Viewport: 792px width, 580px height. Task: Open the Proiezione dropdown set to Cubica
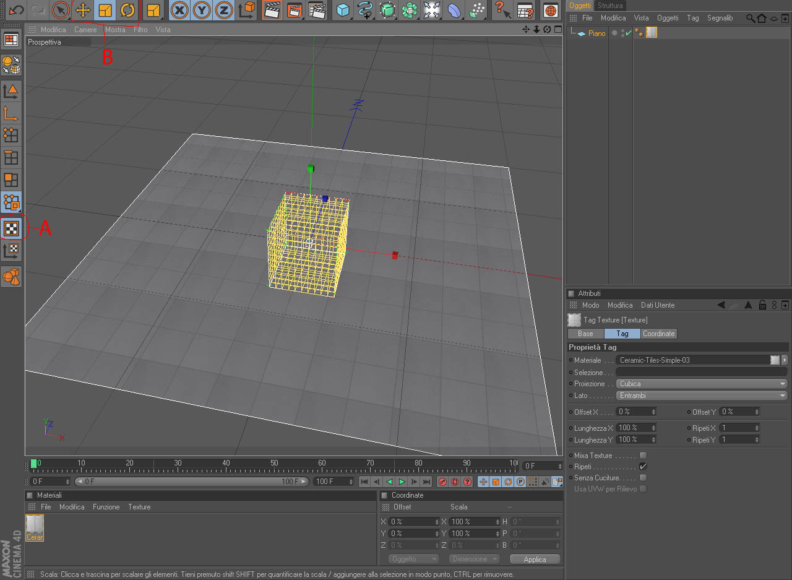coord(702,384)
